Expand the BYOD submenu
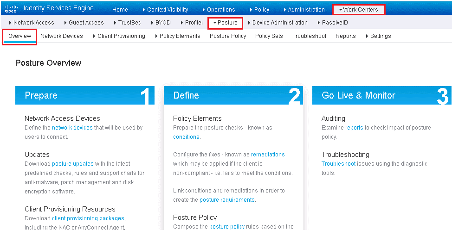The width and height of the screenshot is (452, 236). (161, 22)
